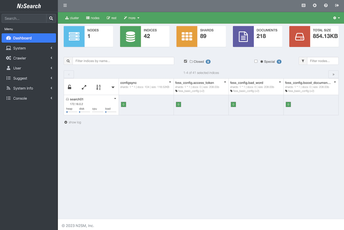Viewport: 344px width, 230px height.
Task: Toggle the hamburger sidebar menu
Action: click(x=65, y=6)
